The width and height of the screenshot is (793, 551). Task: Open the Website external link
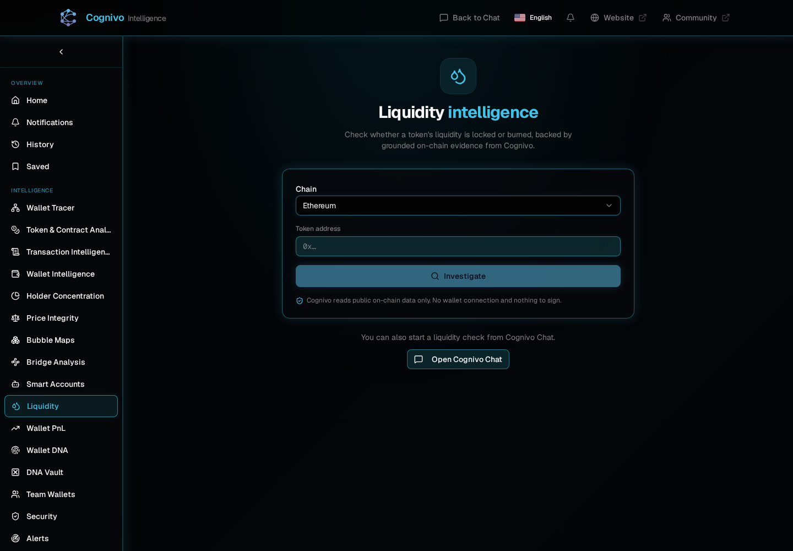[618, 18]
